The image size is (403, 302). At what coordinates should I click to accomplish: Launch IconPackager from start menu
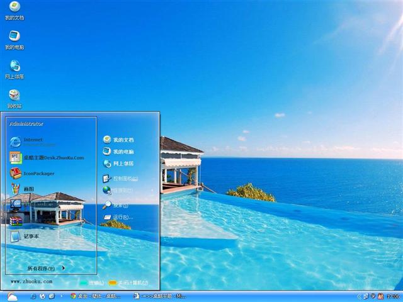click(x=32, y=174)
